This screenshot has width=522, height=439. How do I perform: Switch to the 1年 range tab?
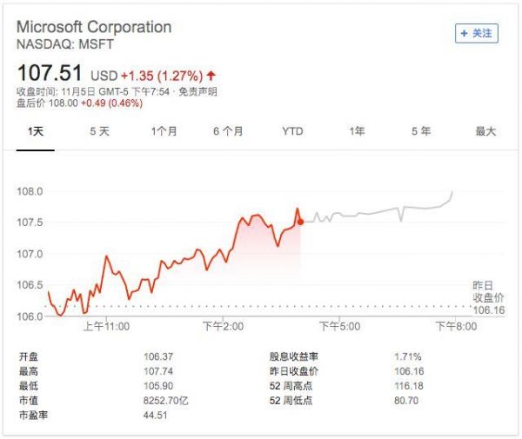coord(357,131)
